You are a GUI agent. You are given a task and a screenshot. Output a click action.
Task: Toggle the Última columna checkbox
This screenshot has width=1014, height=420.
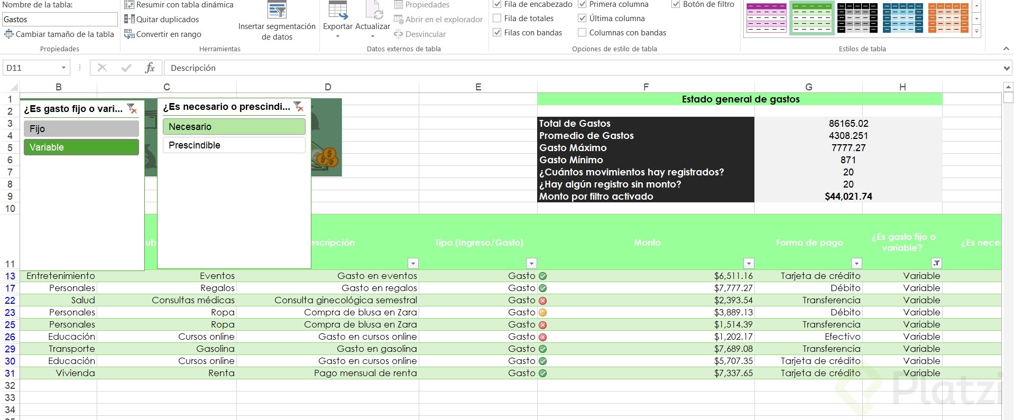(x=582, y=18)
